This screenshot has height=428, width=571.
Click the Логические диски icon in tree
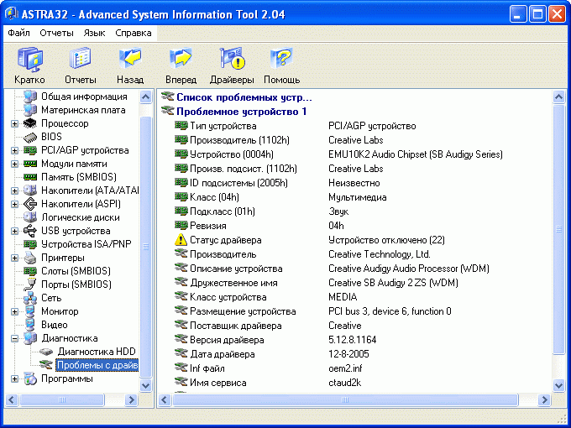[30, 217]
